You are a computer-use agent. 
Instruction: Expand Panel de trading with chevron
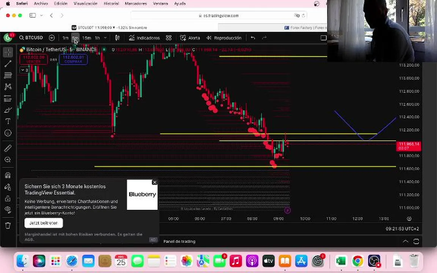tap(406, 241)
